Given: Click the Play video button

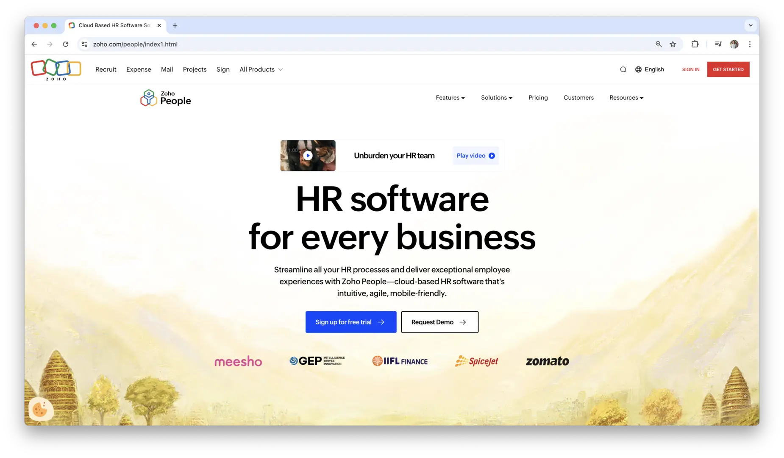Looking at the screenshot, I should click(x=475, y=156).
